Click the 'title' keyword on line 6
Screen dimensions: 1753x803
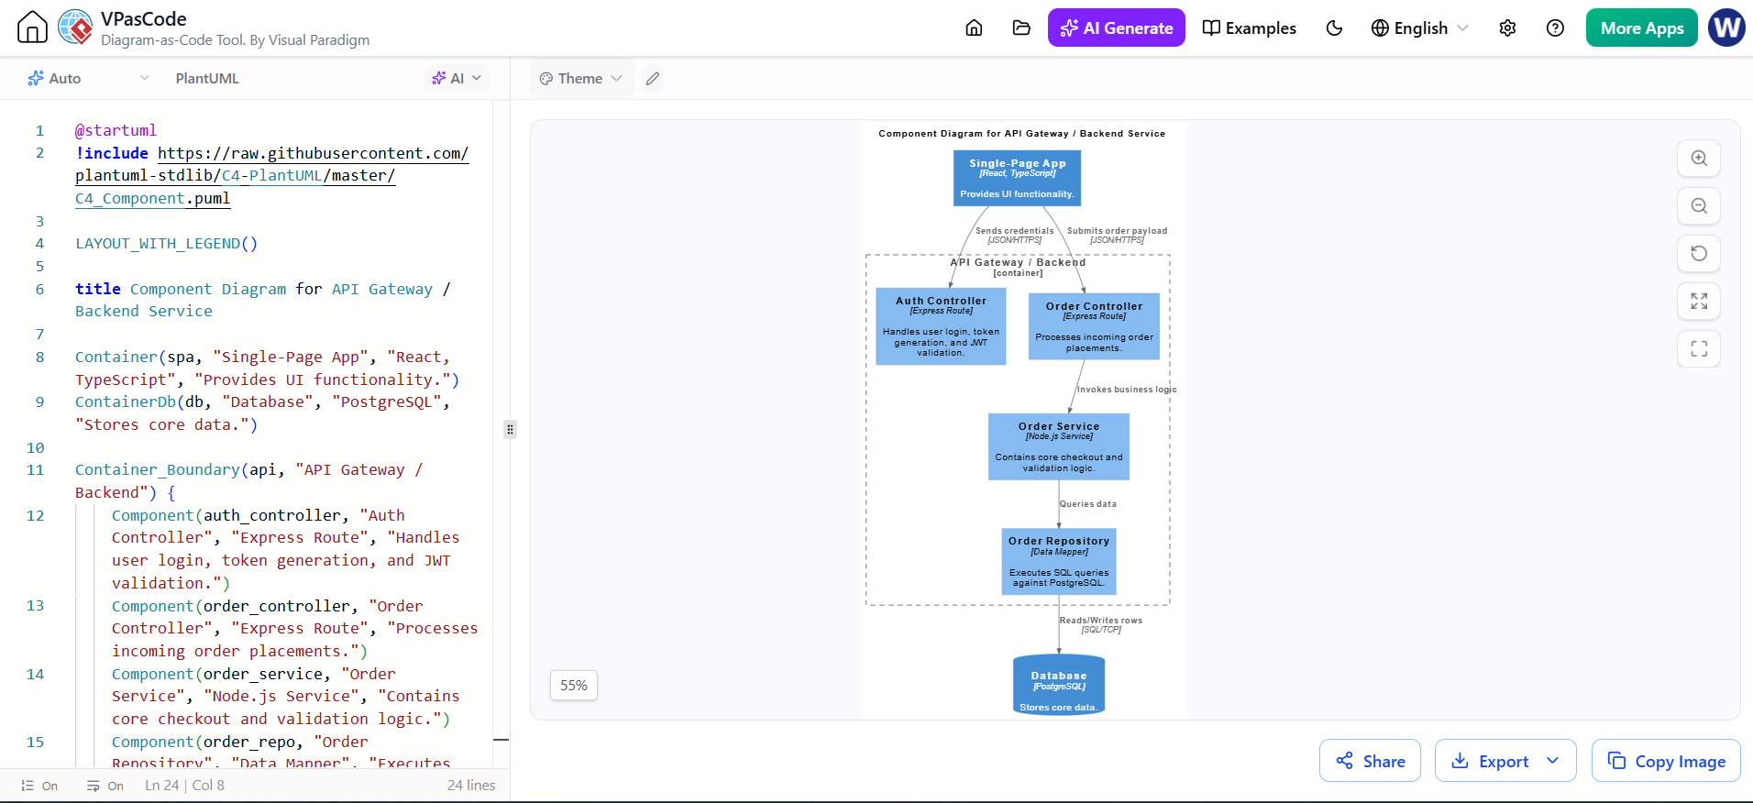(x=97, y=289)
